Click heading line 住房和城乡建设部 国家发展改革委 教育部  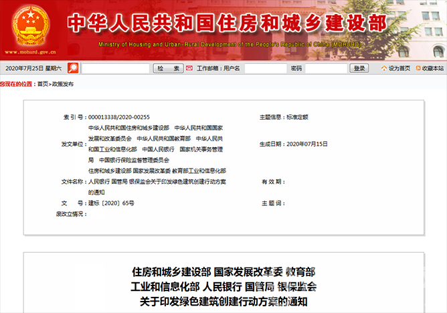[223, 272]
